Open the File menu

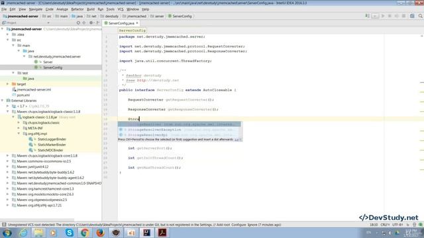(x=4, y=9)
